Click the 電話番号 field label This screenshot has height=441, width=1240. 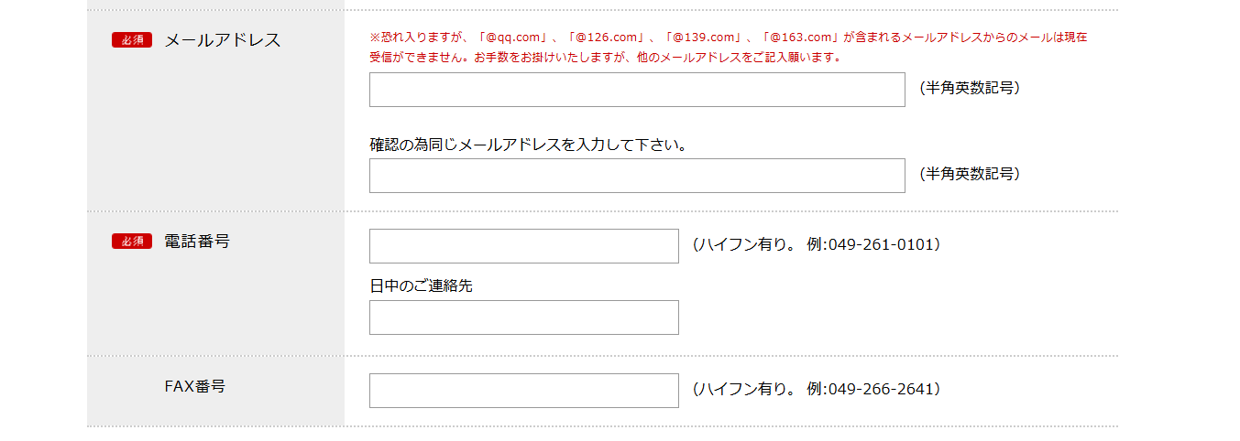pos(196,242)
